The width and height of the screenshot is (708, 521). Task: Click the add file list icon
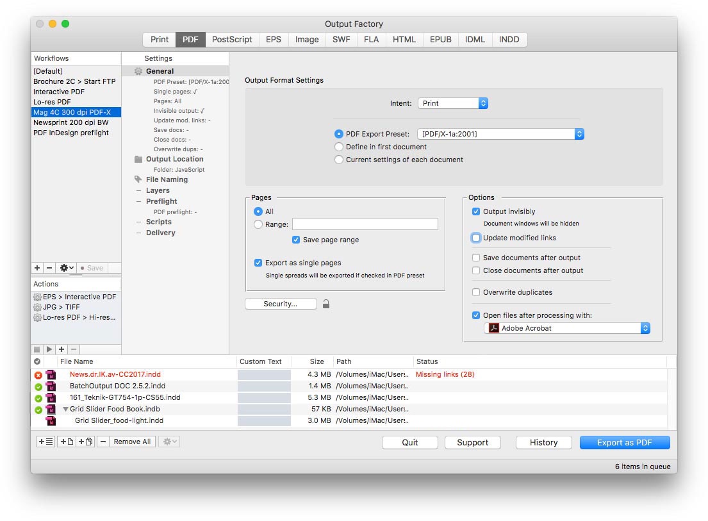point(45,442)
